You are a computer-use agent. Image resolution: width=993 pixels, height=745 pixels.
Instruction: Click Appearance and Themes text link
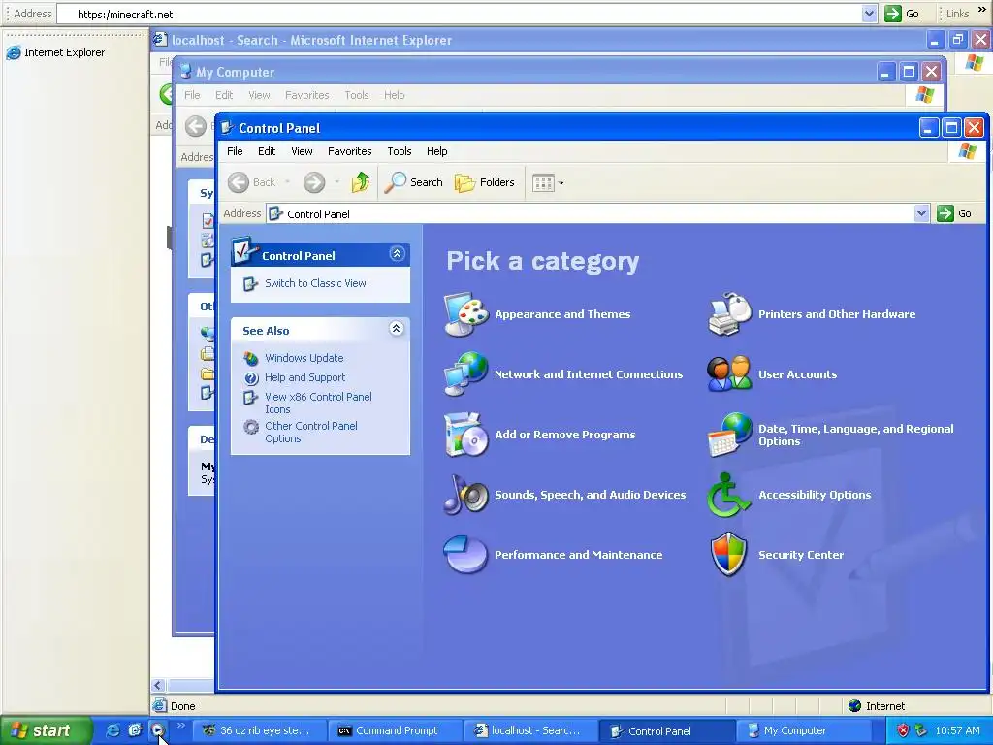562,314
